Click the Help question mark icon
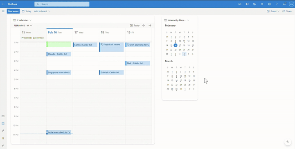This screenshot has height=149, width=295. [277, 4]
